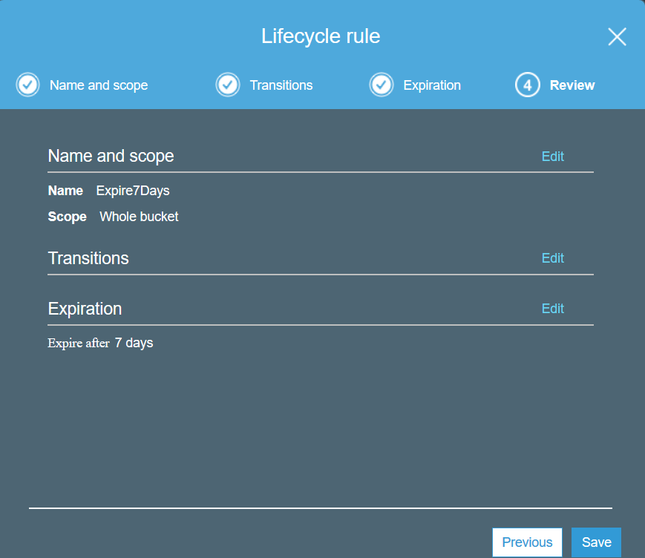Click the circled number 4 step icon

[527, 85]
